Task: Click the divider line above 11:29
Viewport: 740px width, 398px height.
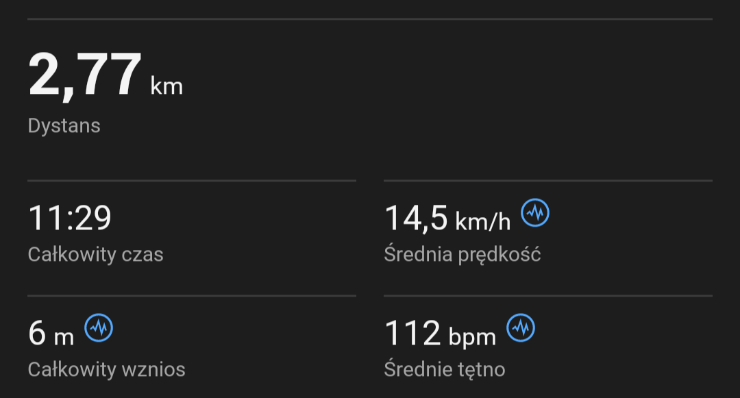Action: 192,181
